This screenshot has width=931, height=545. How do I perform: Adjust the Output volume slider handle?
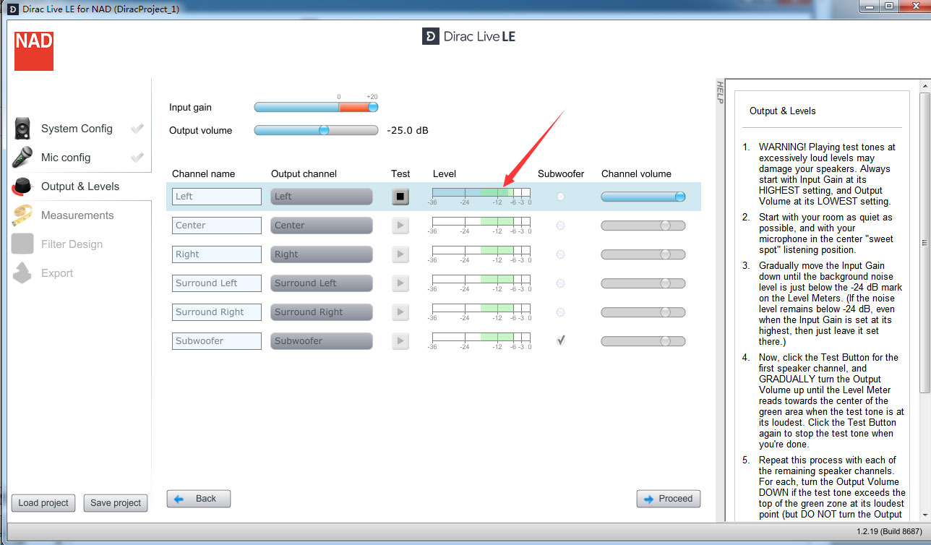click(324, 130)
